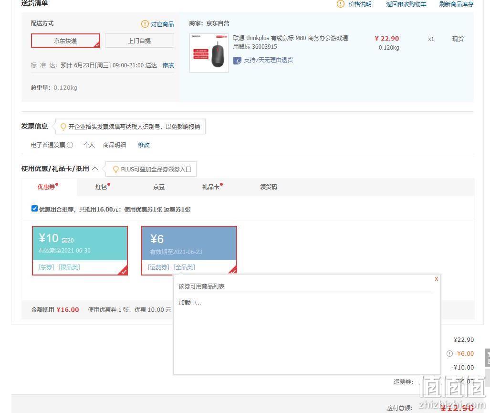Modify invoice information via 修改
The height and width of the screenshot is (413, 490).
click(x=144, y=145)
